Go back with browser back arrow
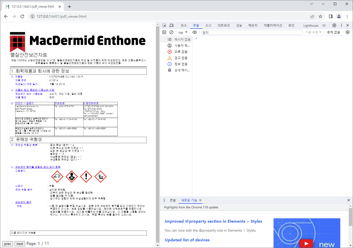The height and width of the screenshot is (248, 353). [x=6, y=16]
